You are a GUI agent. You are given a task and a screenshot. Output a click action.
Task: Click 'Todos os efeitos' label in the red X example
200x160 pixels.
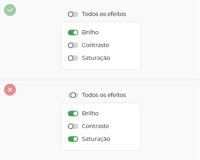[x=104, y=95]
